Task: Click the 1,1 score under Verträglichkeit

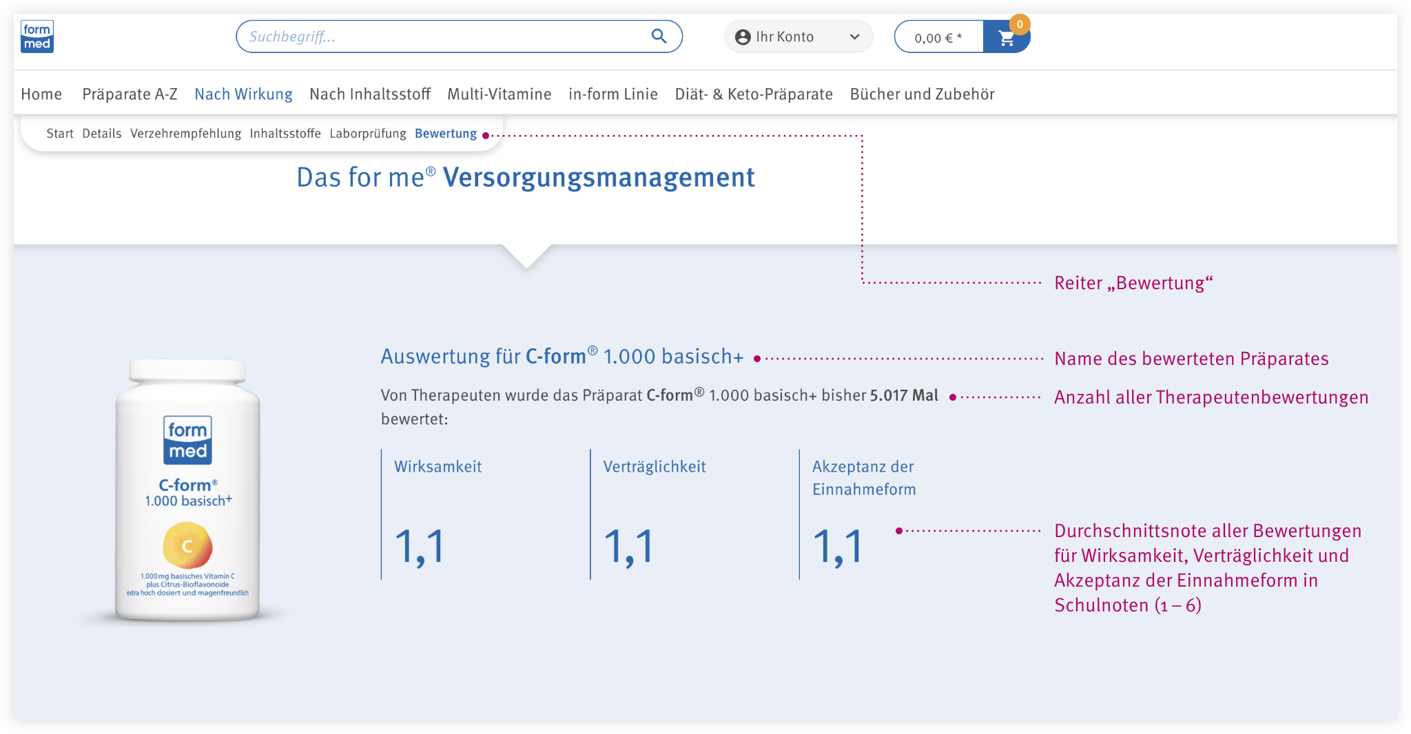Action: [x=629, y=547]
